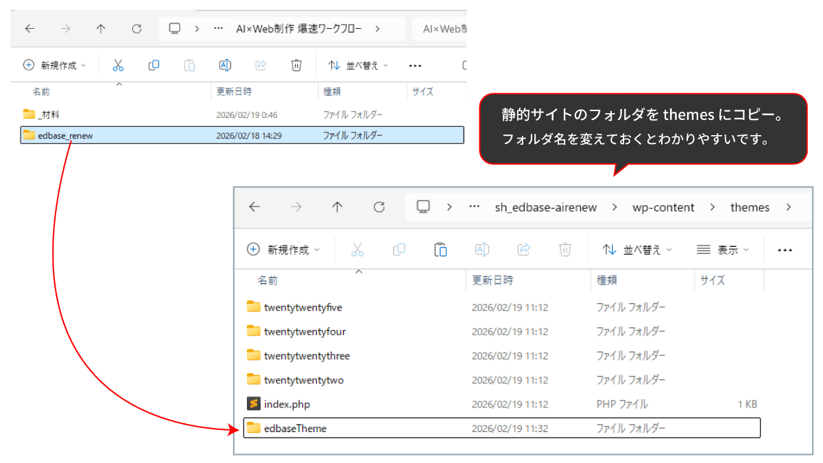
Task: Click the 1 KB size of index.php
Action: [x=747, y=404]
